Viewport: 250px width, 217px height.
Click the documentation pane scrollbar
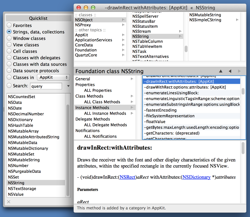(x=243, y=148)
